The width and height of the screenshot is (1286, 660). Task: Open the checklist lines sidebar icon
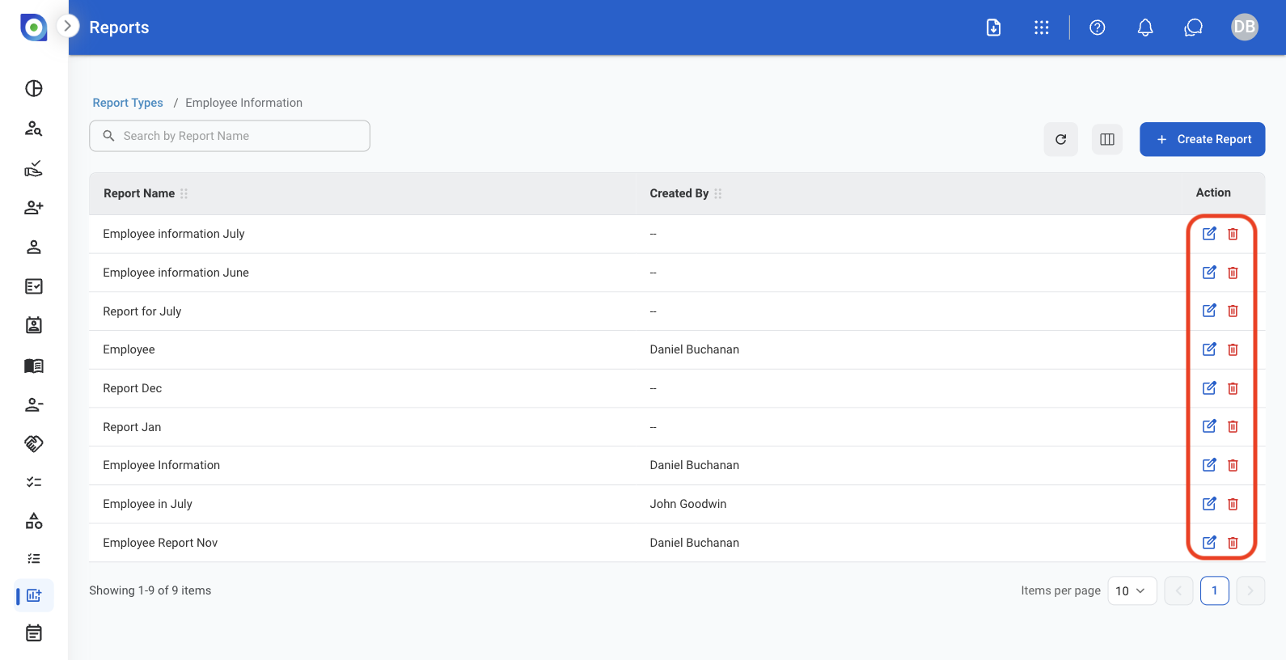(x=34, y=482)
